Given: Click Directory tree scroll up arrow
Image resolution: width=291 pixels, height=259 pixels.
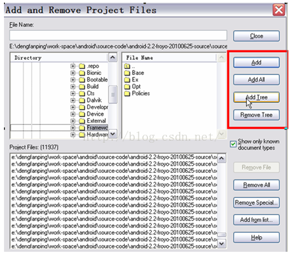Looking at the screenshot, I should pyautogui.click(x=113, y=57).
